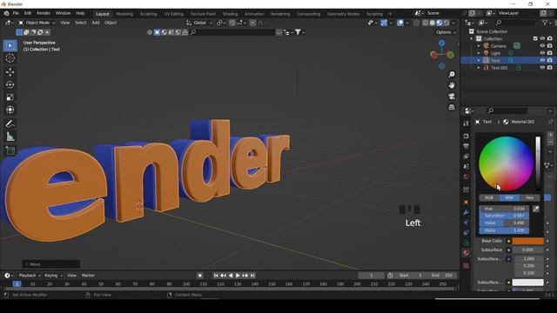Toggle visibility of Camera in outliner
This screenshot has height=313, width=557.
click(x=542, y=46)
